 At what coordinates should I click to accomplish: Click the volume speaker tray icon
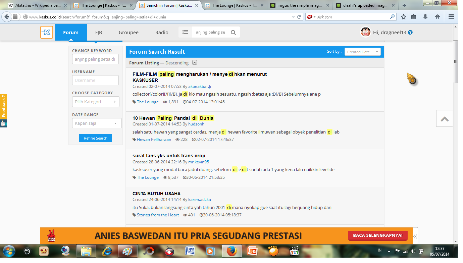[x=413, y=251]
